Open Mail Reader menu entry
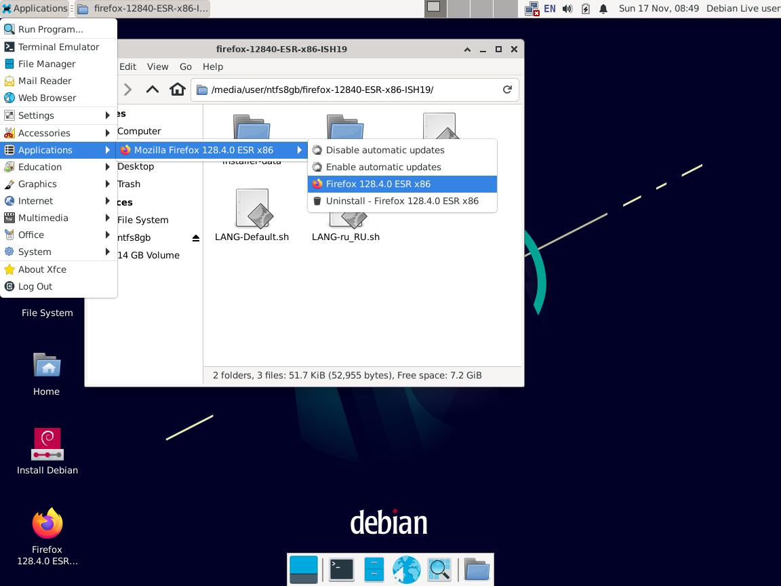Viewport: 781px width, 586px height. (x=59, y=81)
